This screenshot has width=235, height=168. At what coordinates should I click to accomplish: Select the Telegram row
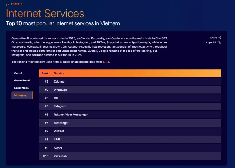(x=60, y=106)
